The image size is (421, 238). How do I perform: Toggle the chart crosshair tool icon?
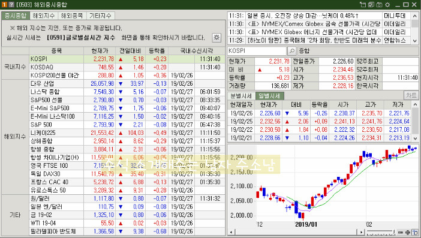click(415, 233)
